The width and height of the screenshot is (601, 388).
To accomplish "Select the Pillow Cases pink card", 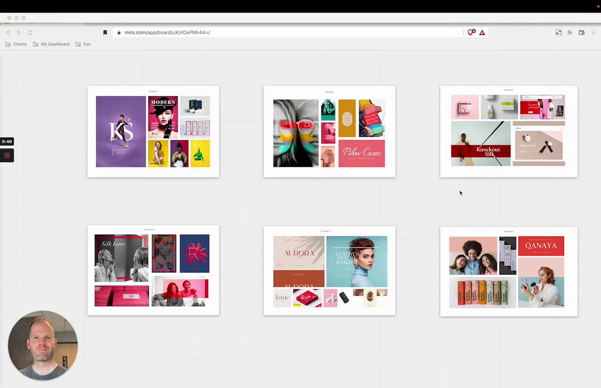I will pyautogui.click(x=362, y=153).
